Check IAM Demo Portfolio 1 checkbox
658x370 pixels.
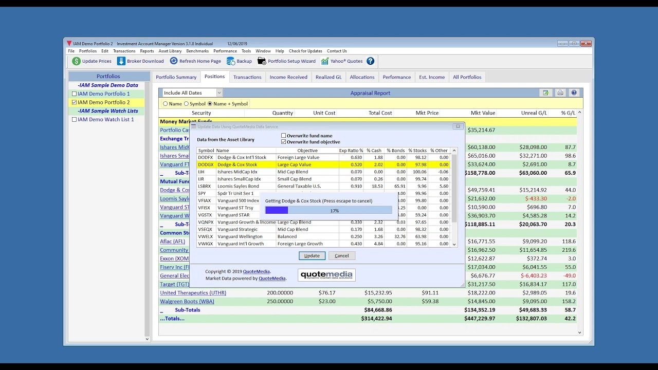pos(75,94)
